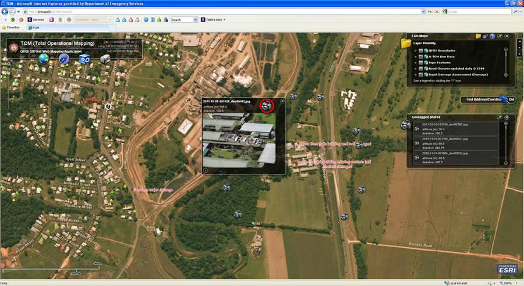Open the toolbar Search dropdown arrow
524x286 pixels.
pyautogui.click(x=195, y=20)
